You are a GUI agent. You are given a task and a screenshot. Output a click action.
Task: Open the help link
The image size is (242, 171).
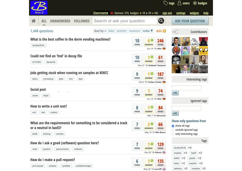point(206,13)
